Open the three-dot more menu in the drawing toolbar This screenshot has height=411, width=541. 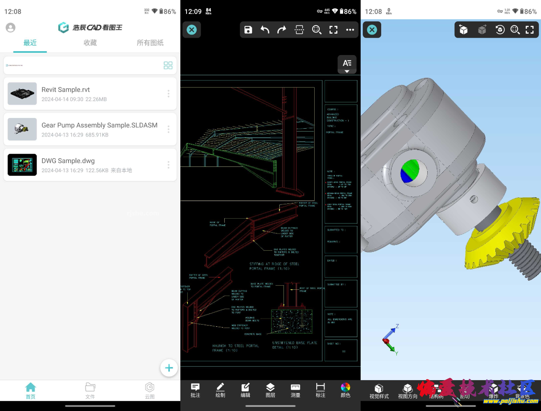[x=350, y=30]
